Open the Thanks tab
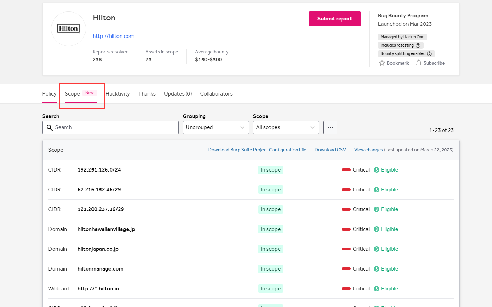Screen dimensions: 492x307 tap(147, 94)
